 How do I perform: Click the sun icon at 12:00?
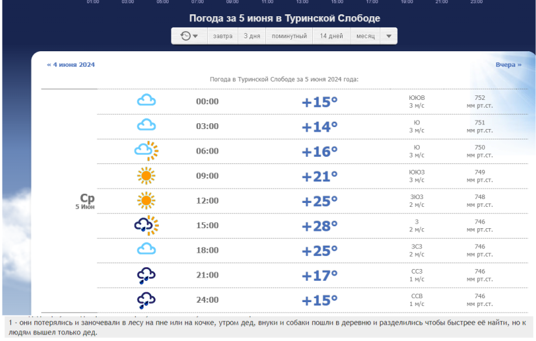tap(147, 200)
